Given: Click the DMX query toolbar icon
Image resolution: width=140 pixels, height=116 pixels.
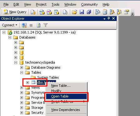Looking at the screenshot, I should 49,12.
